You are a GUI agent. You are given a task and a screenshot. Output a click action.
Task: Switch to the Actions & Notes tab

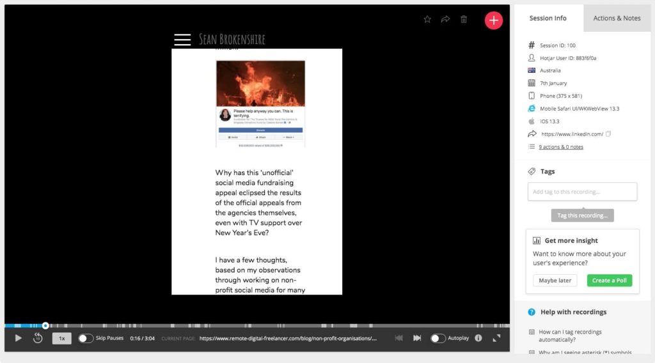[x=617, y=18]
